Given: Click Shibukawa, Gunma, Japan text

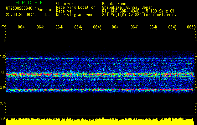Looking at the screenshot, I should coord(127,7).
